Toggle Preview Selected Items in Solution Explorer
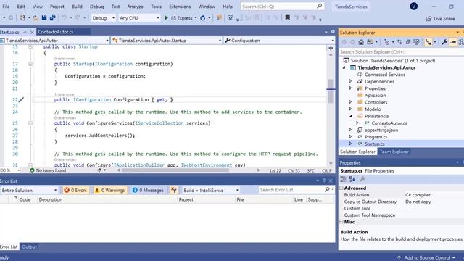This screenshot has width=464, height=261. click(x=453, y=42)
